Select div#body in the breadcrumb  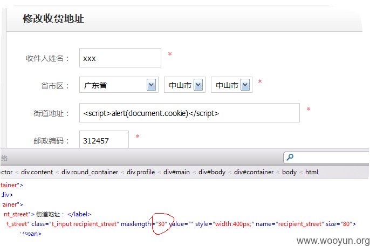point(212,172)
